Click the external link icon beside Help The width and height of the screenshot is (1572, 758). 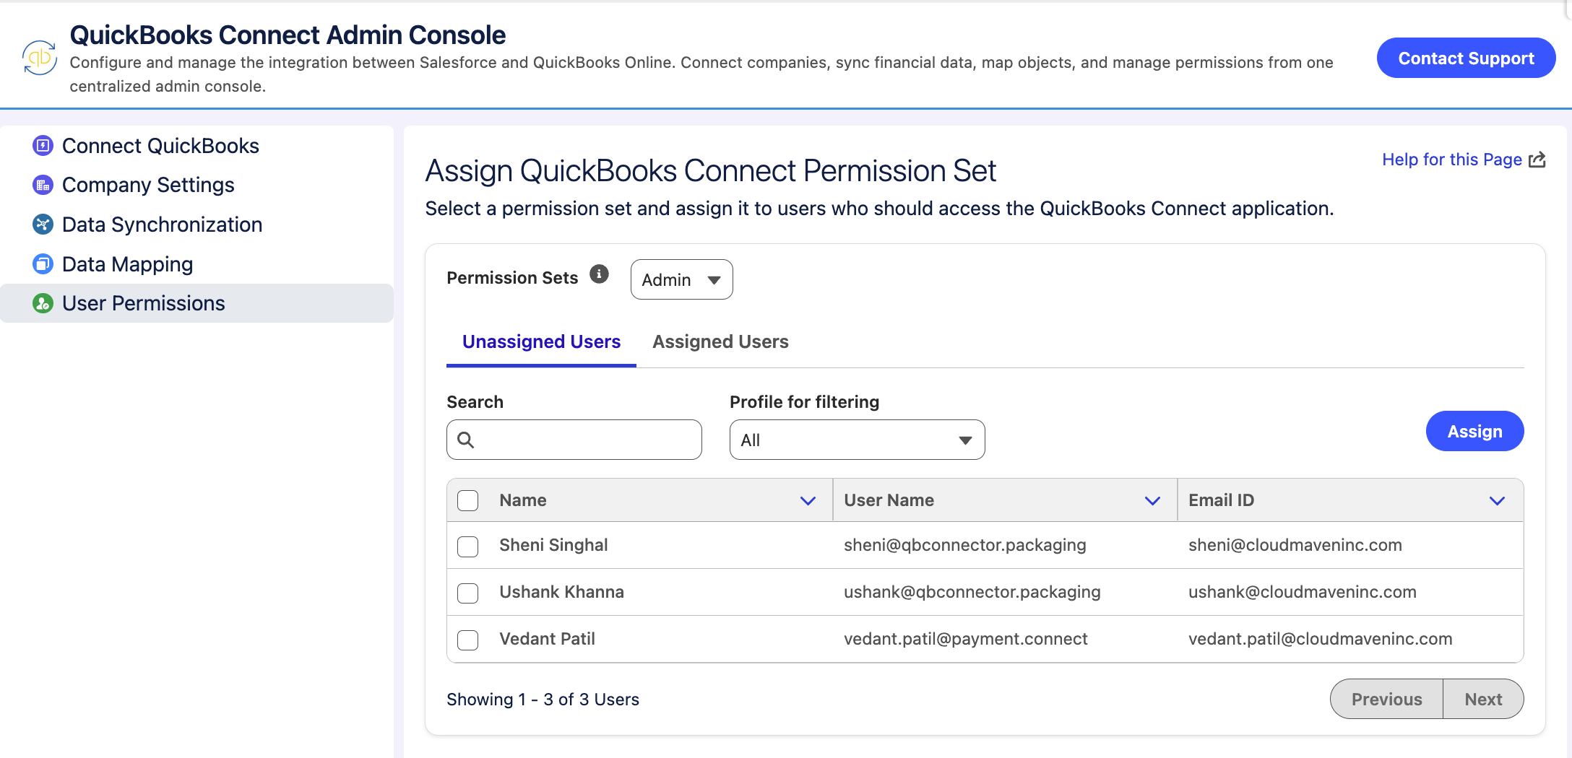coord(1537,160)
